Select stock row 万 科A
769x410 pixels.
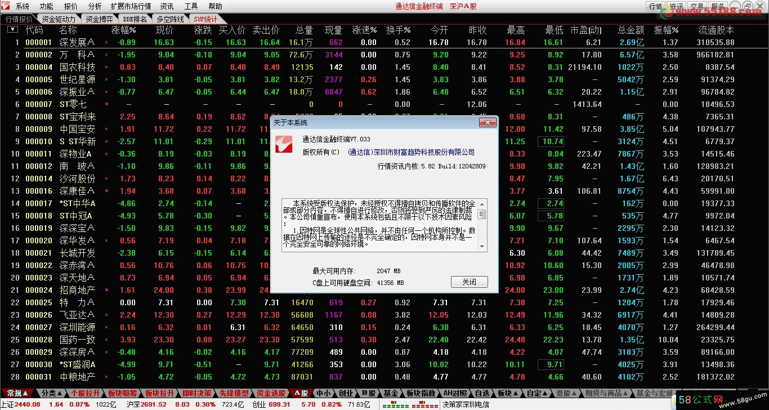tap(384, 55)
